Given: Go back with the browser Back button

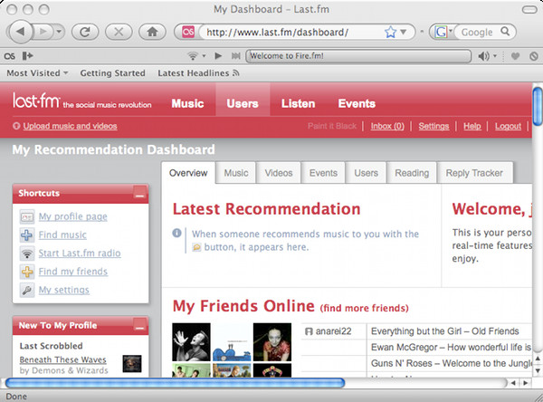Looking at the screenshot, I should 20,32.
